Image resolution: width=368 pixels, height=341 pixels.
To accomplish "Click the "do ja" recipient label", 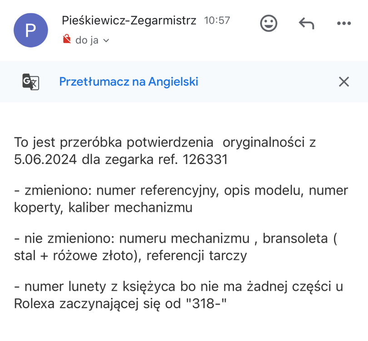I will 87,40.
